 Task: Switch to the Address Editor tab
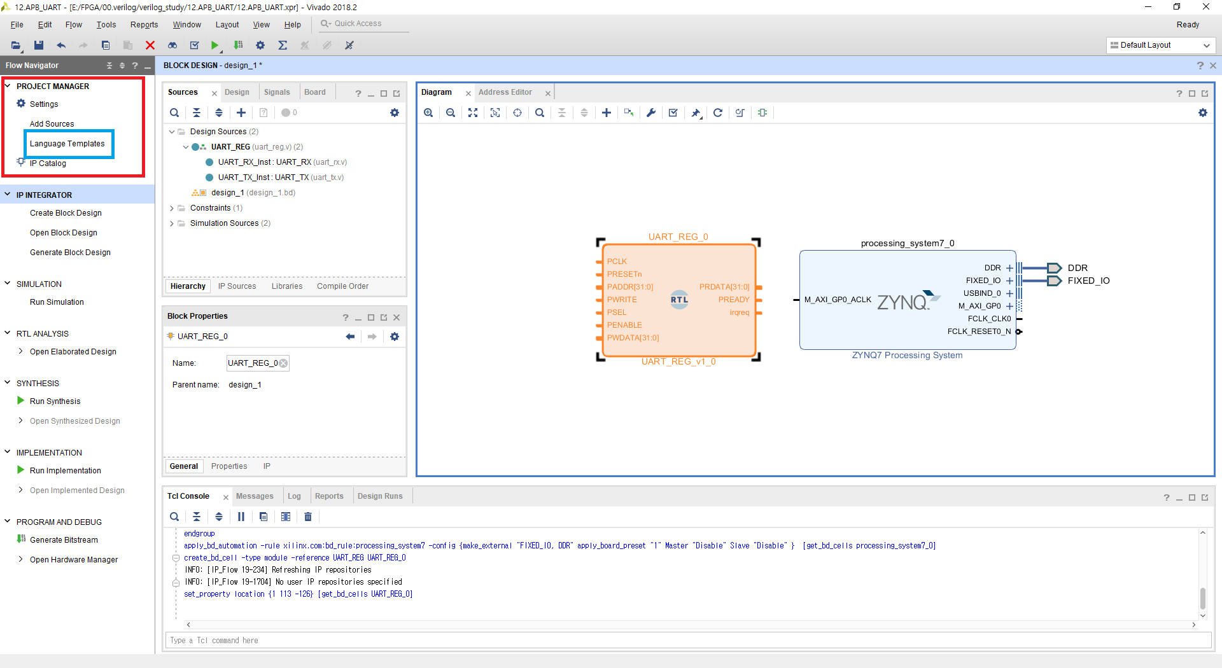[x=505, y=92]
